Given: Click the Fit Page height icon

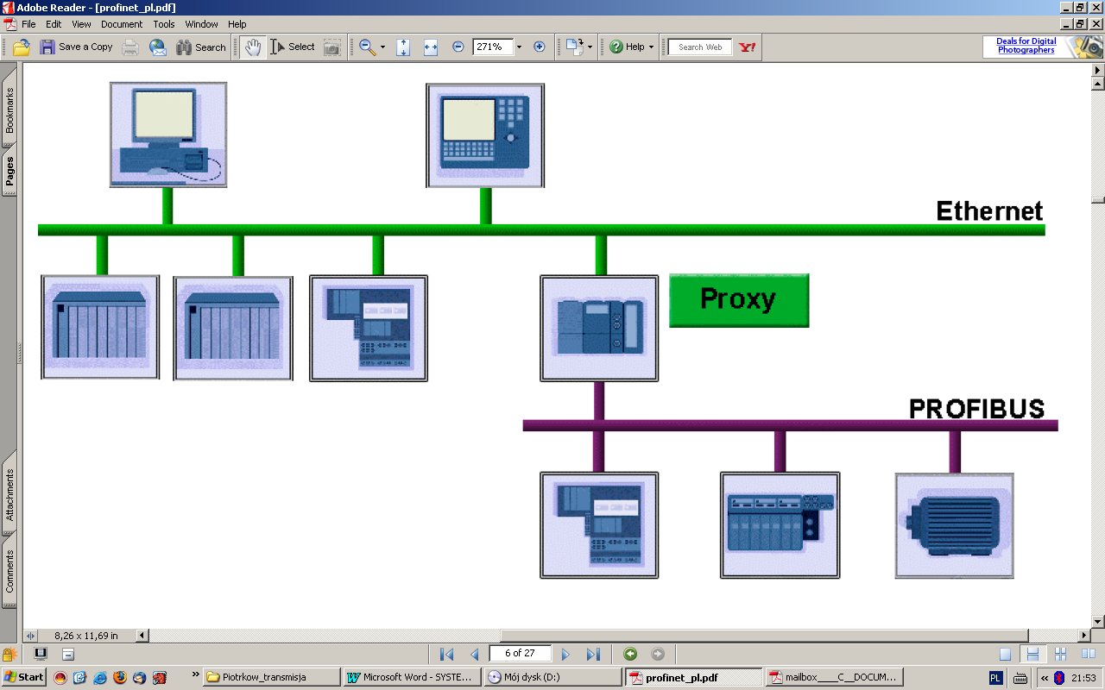Looking at the screenshot, I should point(403,47).
